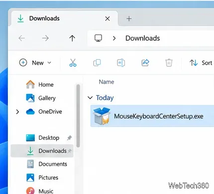Go up one folder level
214x194 pixels.
coord(72,38)
